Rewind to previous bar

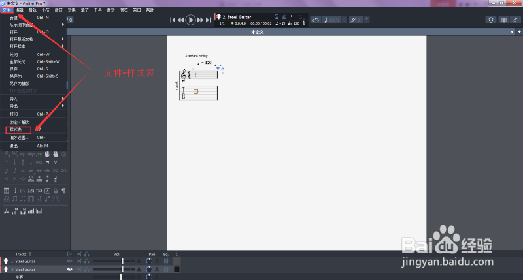click(181, 20)
